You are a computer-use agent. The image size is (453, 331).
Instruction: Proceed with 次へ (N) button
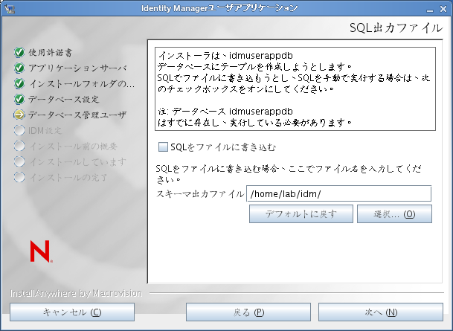[x=381, y=312]
